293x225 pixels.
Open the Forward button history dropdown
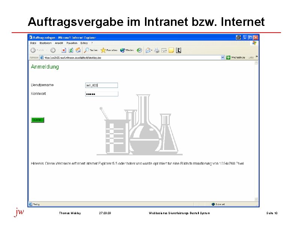[58, 50]
